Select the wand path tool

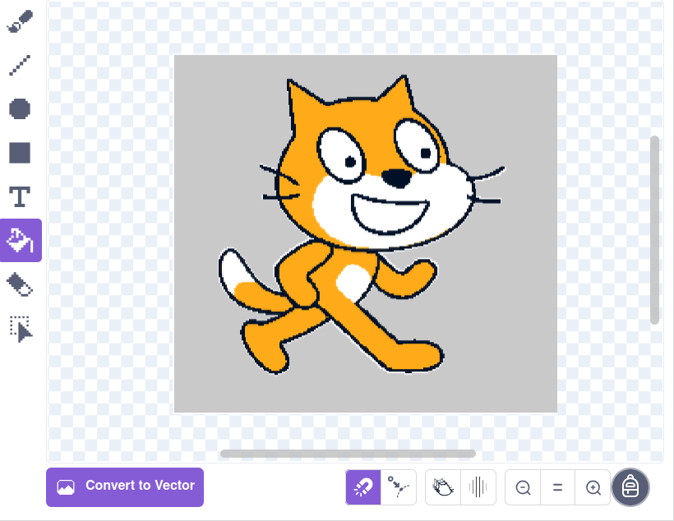pyautogui.click(x=399, y=487)
